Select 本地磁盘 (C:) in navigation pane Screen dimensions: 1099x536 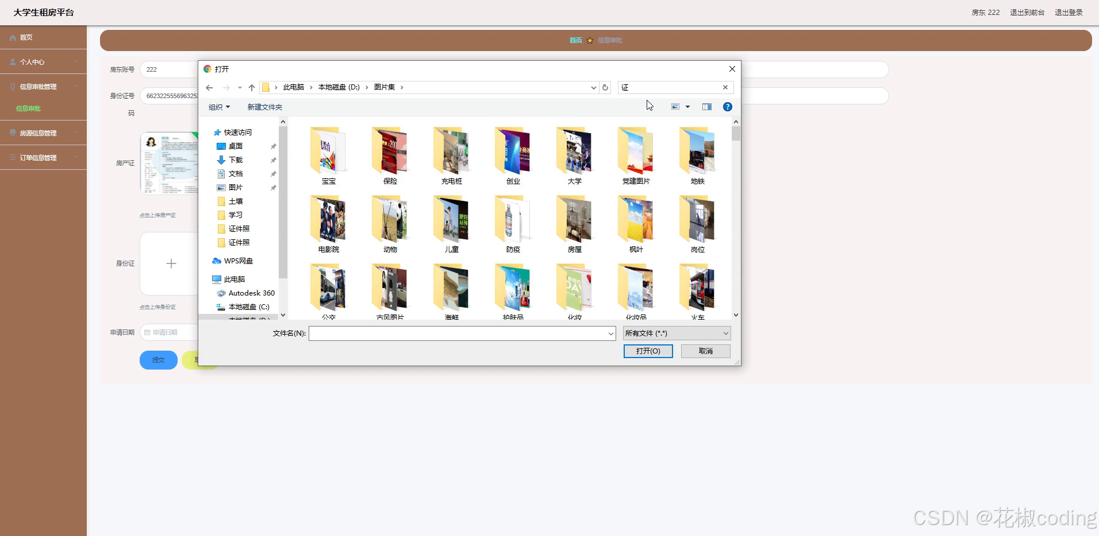tap(248, 307)
